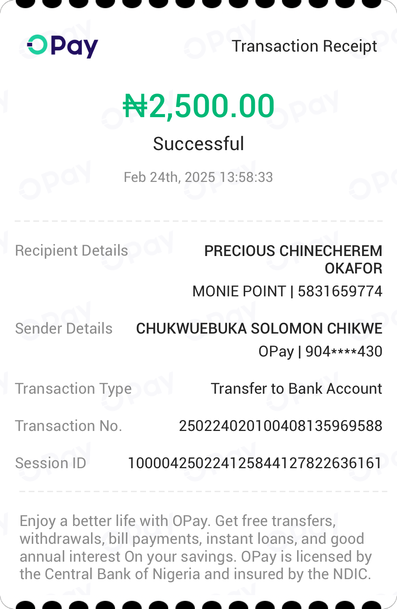Tap the Successful status text
This screenshot has height=609, width=397.
(x=198, y=144)
